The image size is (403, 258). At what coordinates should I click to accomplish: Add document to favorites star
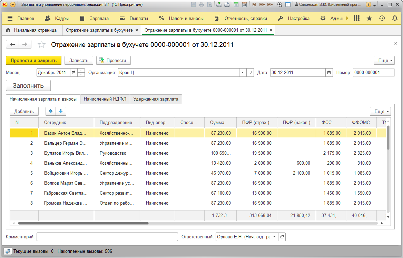(x=41, y=45)
